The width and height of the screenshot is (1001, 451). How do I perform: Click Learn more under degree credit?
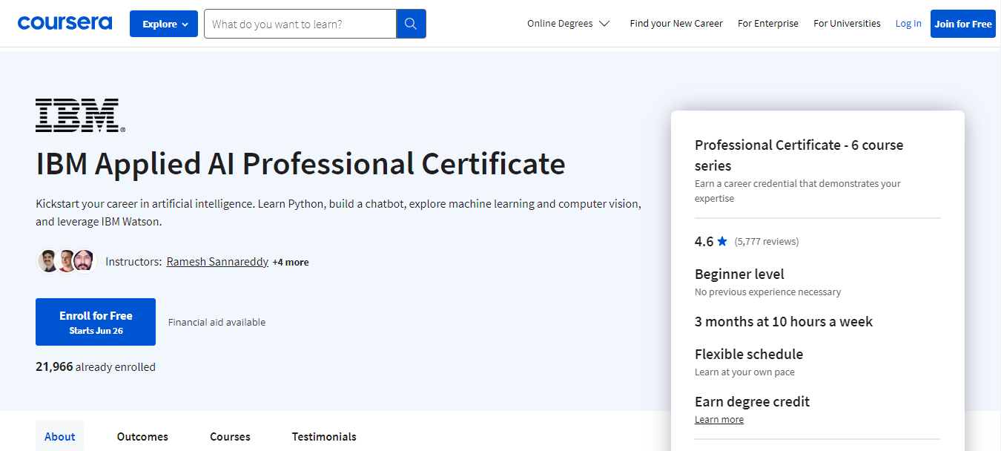[718, 420]
